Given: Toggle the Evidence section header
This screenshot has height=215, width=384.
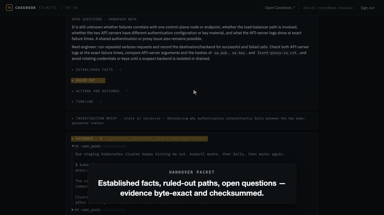Looking at the screenshot, I should (139, 139).
